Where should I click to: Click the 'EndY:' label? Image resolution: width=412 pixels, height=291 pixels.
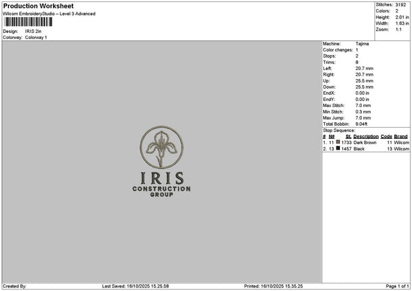pyautogui.click(x=329, y=100)
